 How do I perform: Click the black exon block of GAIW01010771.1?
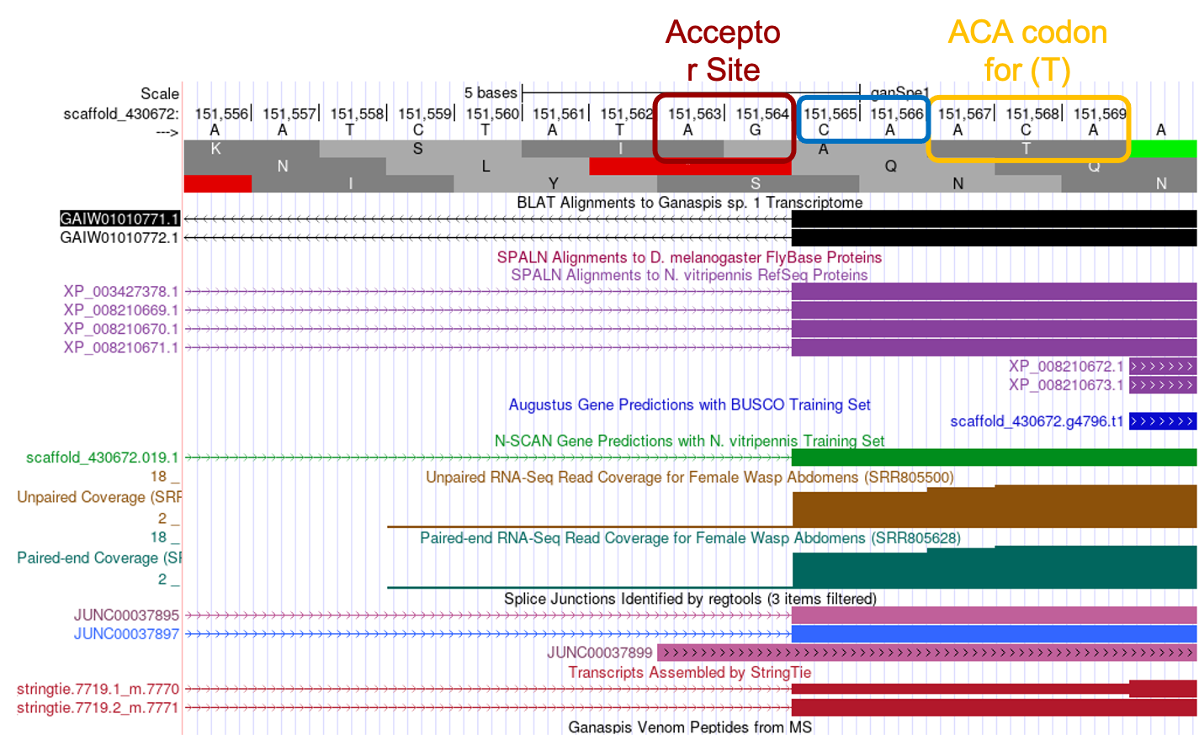point(995,219)
